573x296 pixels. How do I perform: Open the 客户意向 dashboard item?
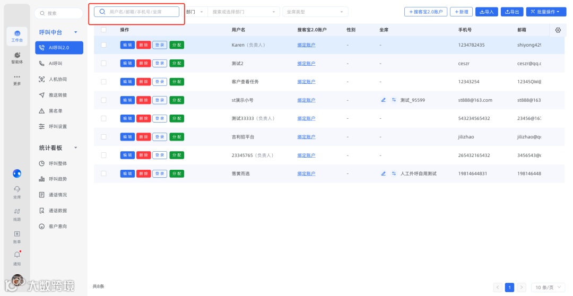[59, 227]
